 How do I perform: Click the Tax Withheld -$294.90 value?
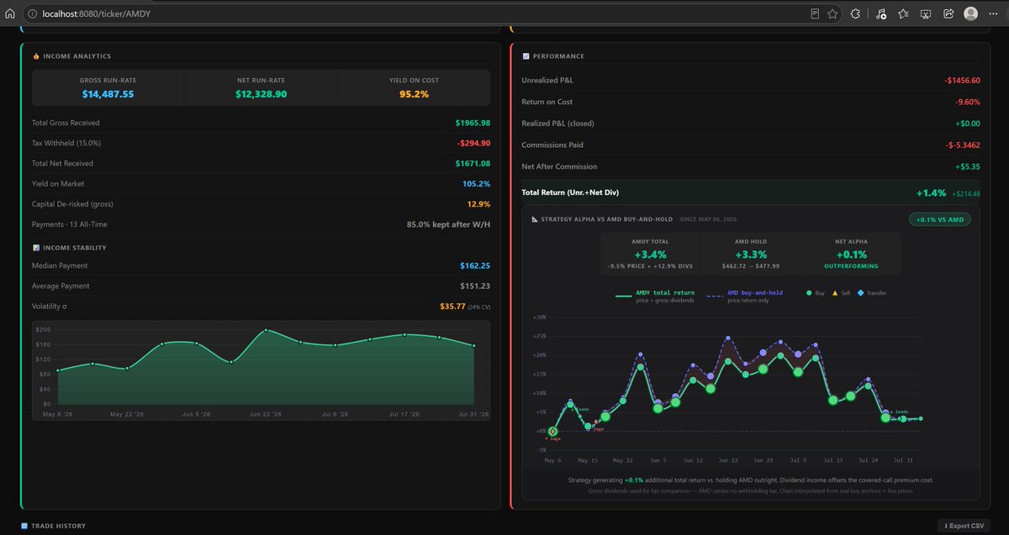click(x=473, y=143)
